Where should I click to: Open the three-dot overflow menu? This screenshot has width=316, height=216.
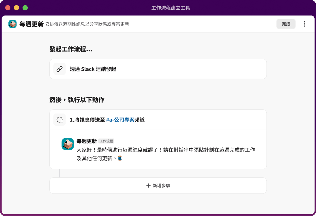tap(304, 24)
